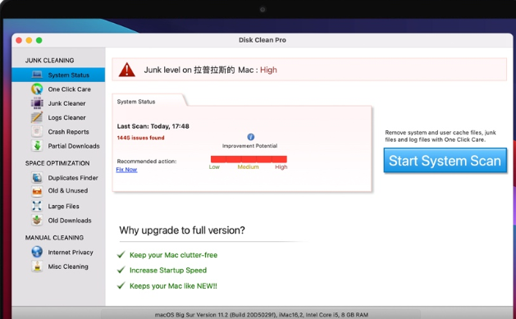Click the red warning triangle icon
Image resolution: width=516 pixels, height=319 pixels.
tap(126, 70)
